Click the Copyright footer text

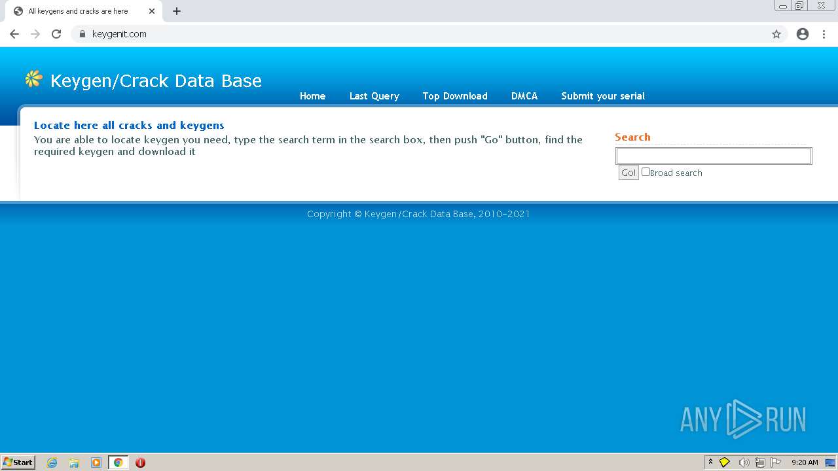coord(418,214)
